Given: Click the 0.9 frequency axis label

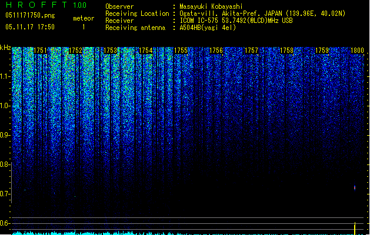Looking at the screenshot, I should 4,135.
